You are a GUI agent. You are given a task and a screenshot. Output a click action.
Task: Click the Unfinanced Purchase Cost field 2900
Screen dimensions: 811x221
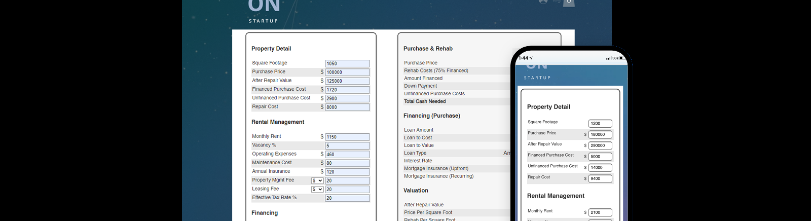click(x=347, y=98)
